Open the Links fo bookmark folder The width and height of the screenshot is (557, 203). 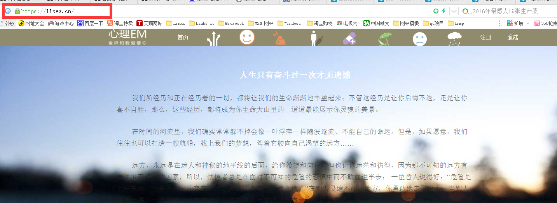(202, 23)
